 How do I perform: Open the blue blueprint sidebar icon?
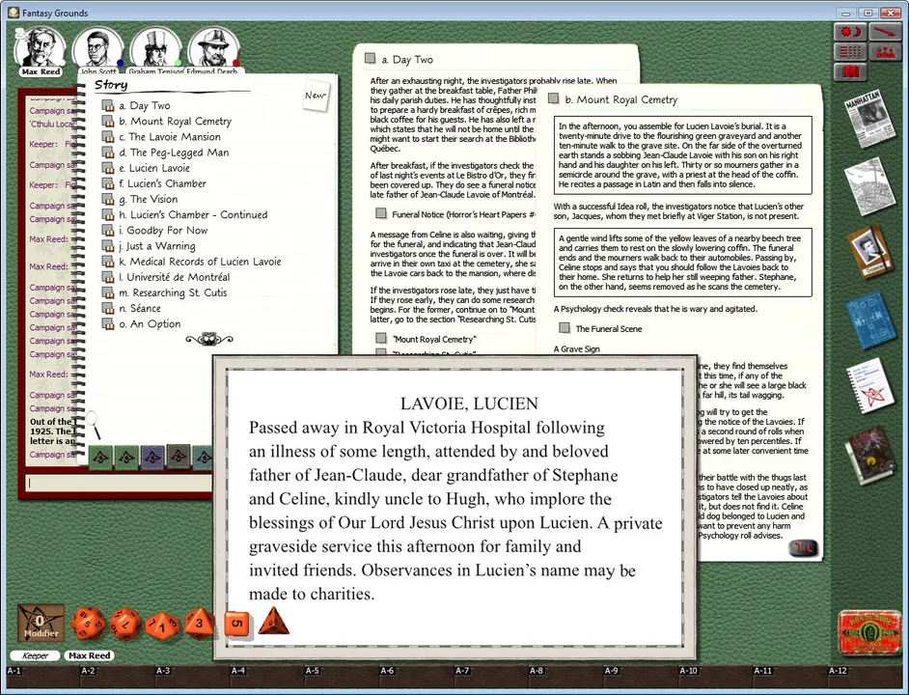click(x=869, y=320)
